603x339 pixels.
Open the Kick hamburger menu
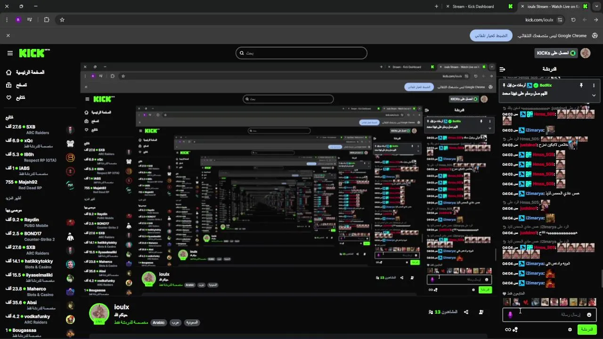click(x=10, y=53)
